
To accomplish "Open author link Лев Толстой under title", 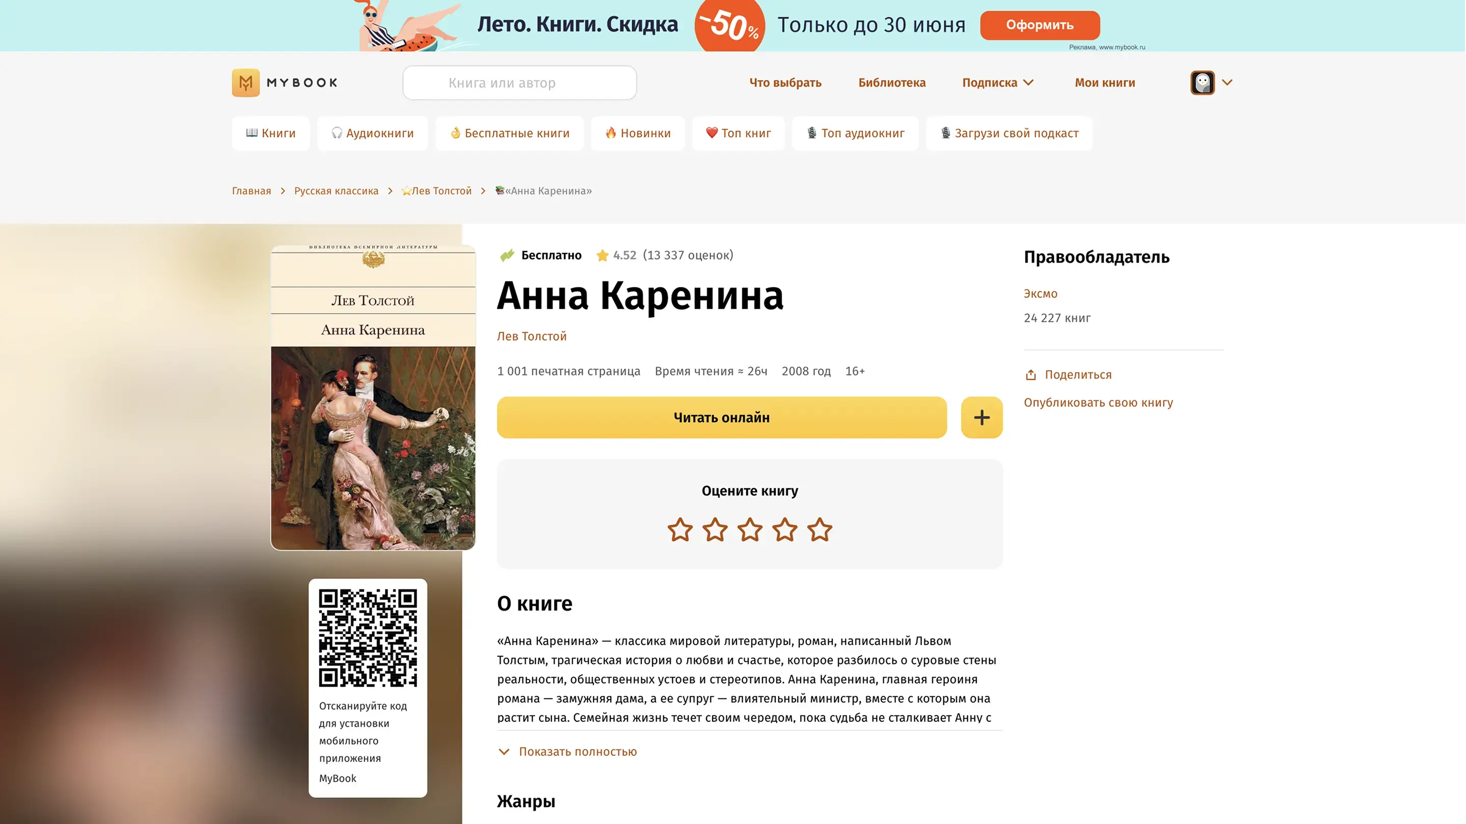I will point(531,336).
